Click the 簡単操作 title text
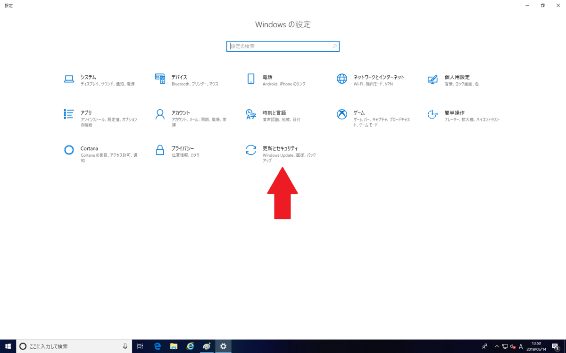The height and width of the screenshot is (353, 566). tap(454, 113)
